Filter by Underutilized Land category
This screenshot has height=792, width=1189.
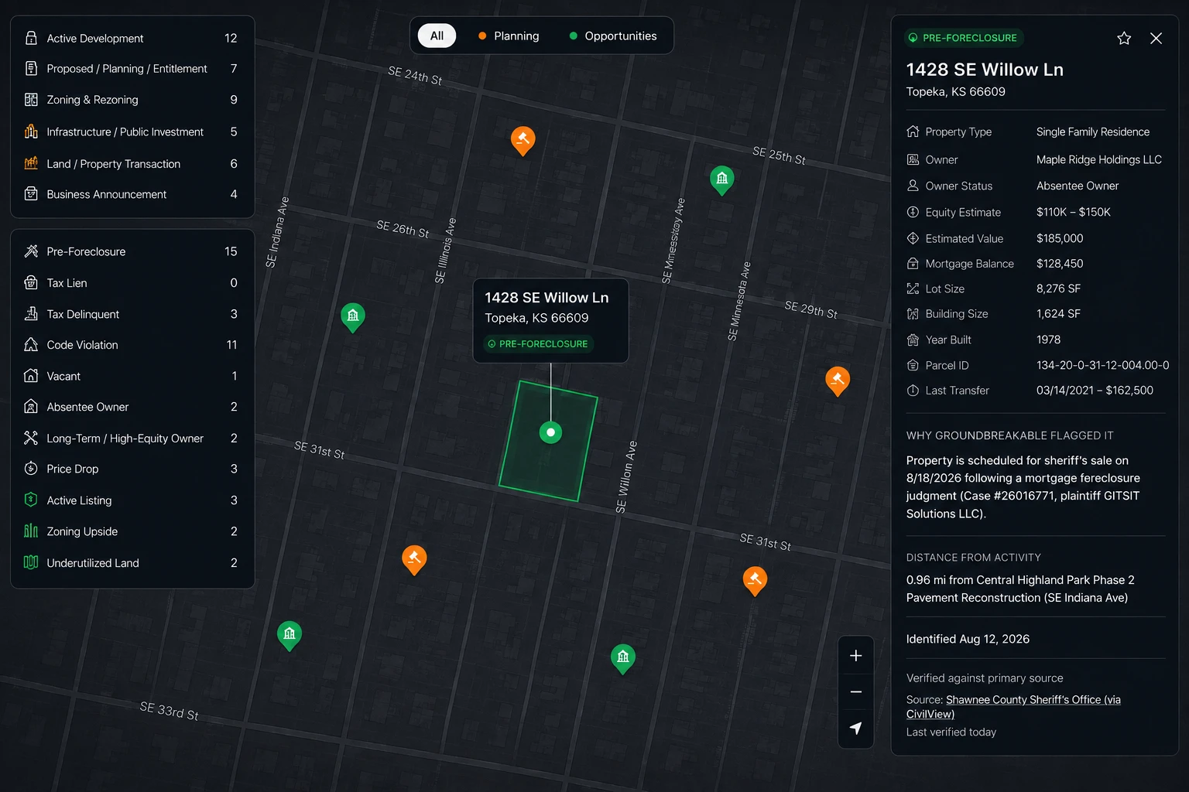point(132,562)
